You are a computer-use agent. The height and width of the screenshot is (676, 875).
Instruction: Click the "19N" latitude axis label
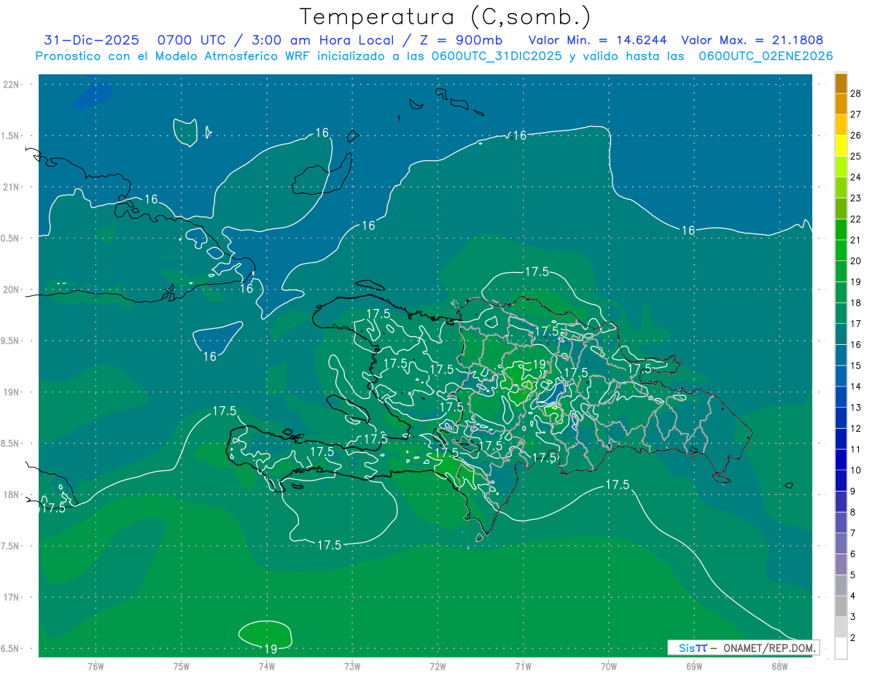pyautogui.click(x=12, y=392)
